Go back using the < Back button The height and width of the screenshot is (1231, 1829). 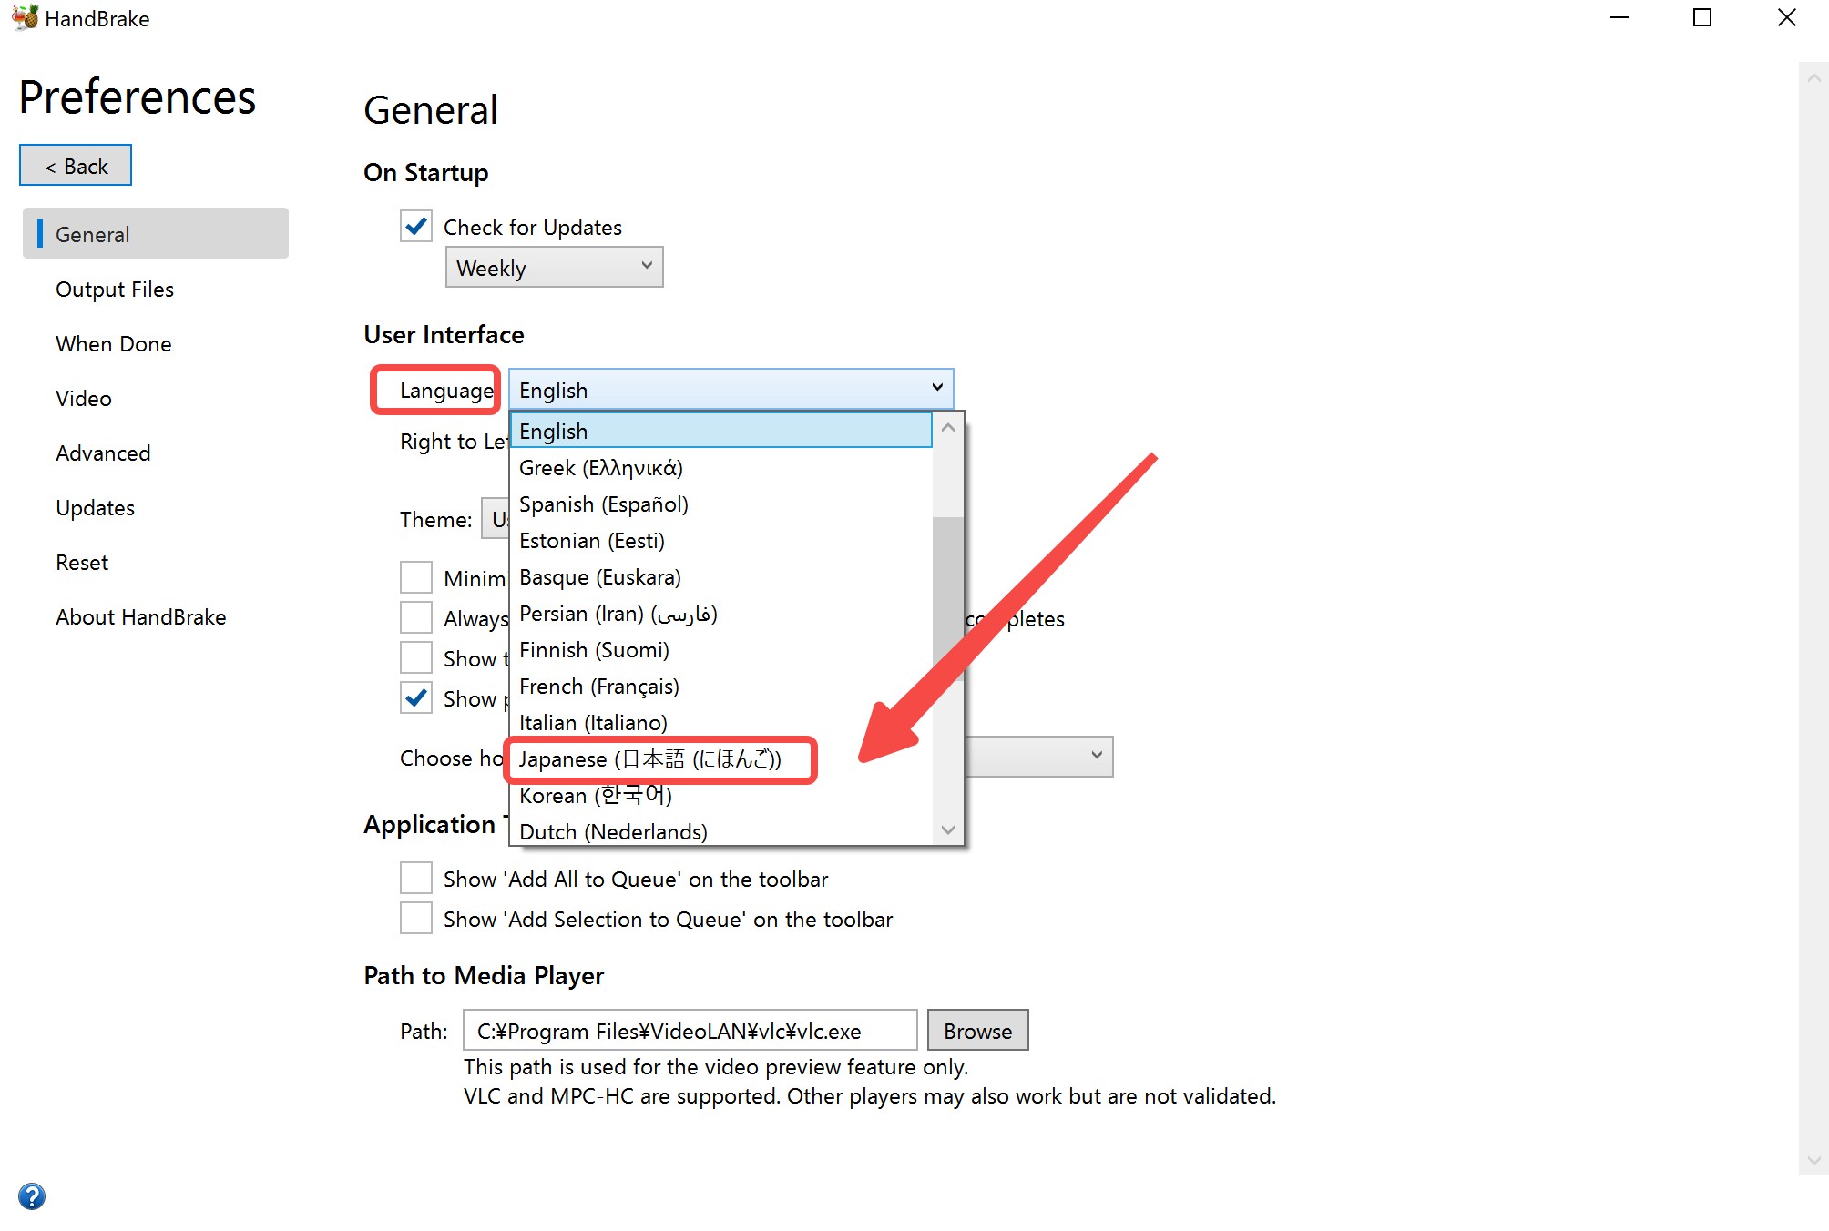[76, 165]
